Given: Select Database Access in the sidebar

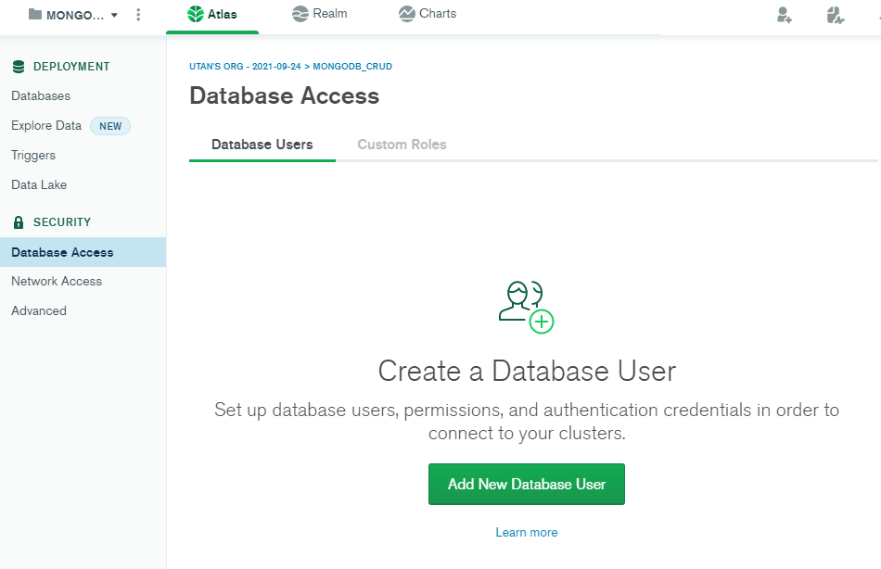Looking at the screenshot, I should [x=83, y=252].
